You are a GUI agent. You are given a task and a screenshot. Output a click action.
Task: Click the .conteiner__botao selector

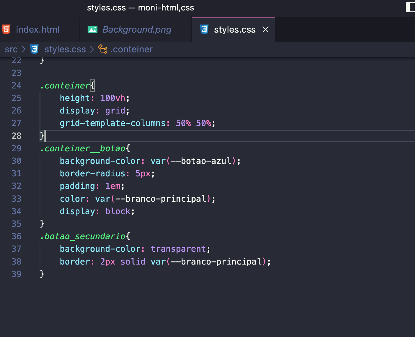coord(83,148)
